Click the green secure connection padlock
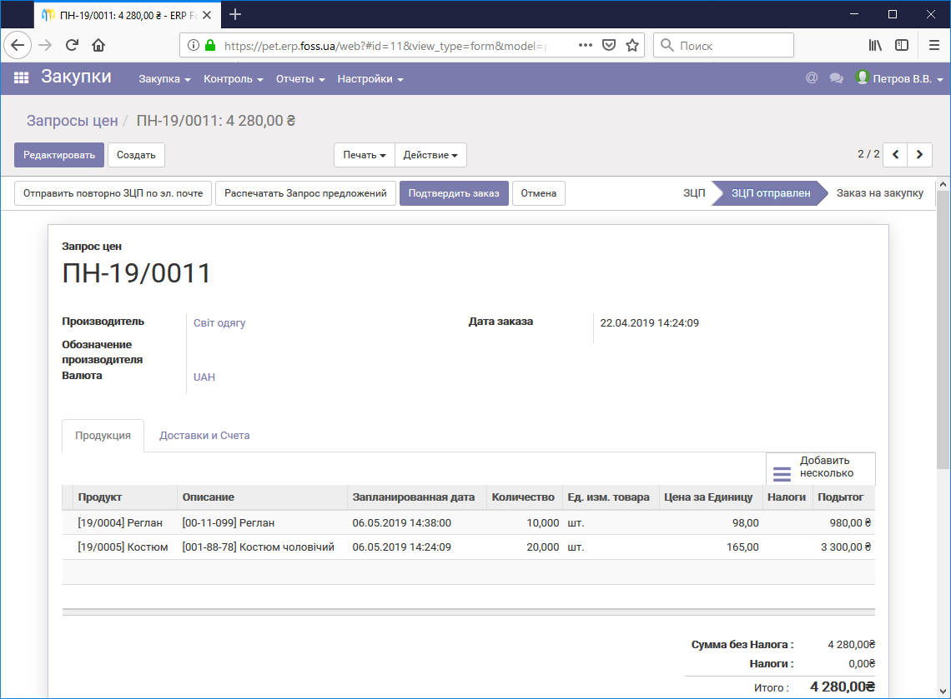This screenshot has width=951, height=699. tap(210, 46)
